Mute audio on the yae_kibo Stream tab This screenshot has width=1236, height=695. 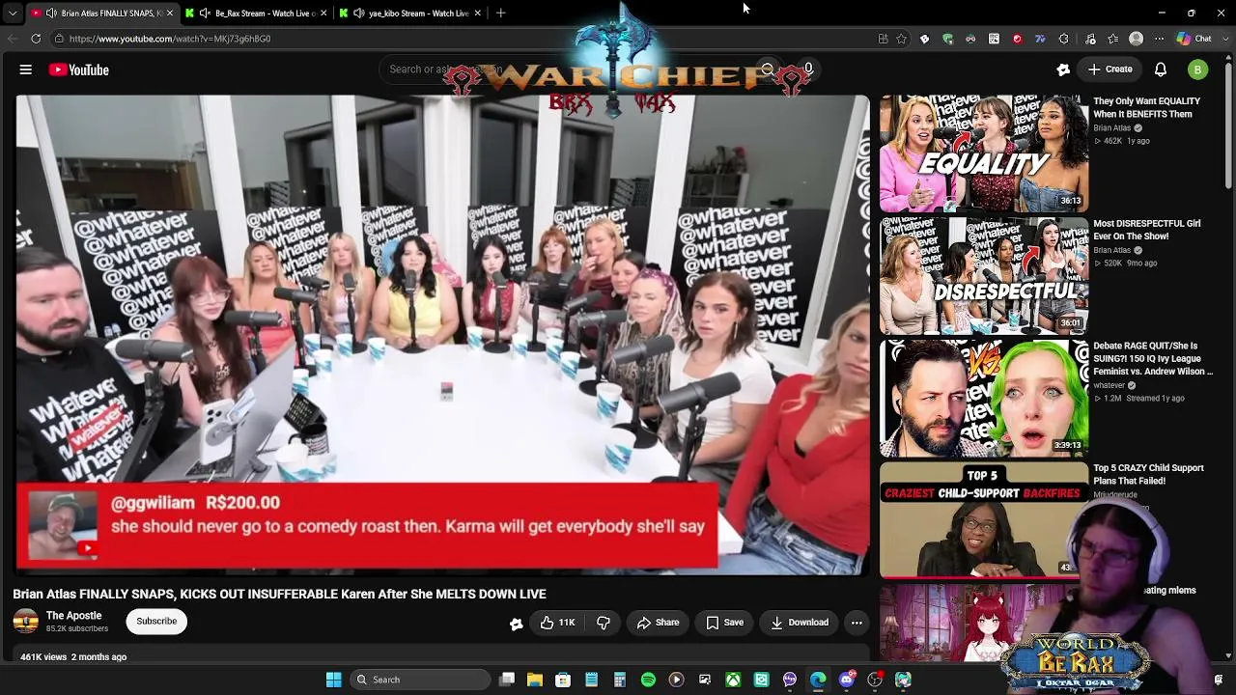[359, 14]
